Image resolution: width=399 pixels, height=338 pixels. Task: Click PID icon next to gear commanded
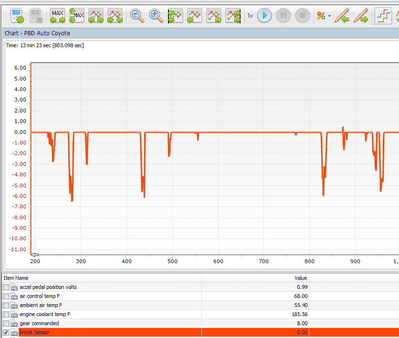coord(14,324)
